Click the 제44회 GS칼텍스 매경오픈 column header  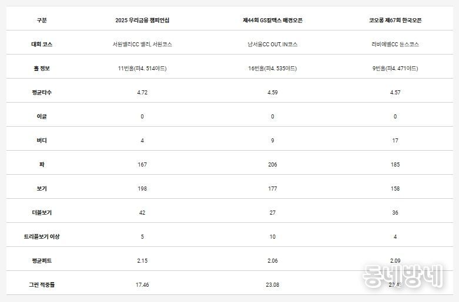click(x=272, y=20)
